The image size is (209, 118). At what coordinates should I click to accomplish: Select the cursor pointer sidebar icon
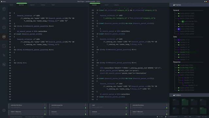(x=4, y=55)
